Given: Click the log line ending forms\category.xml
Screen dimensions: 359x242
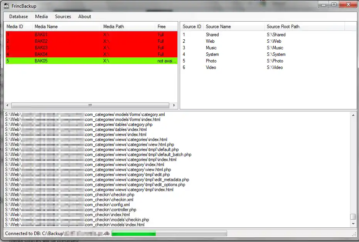Looking at the screenshot, I should click(x=85, y=114).
